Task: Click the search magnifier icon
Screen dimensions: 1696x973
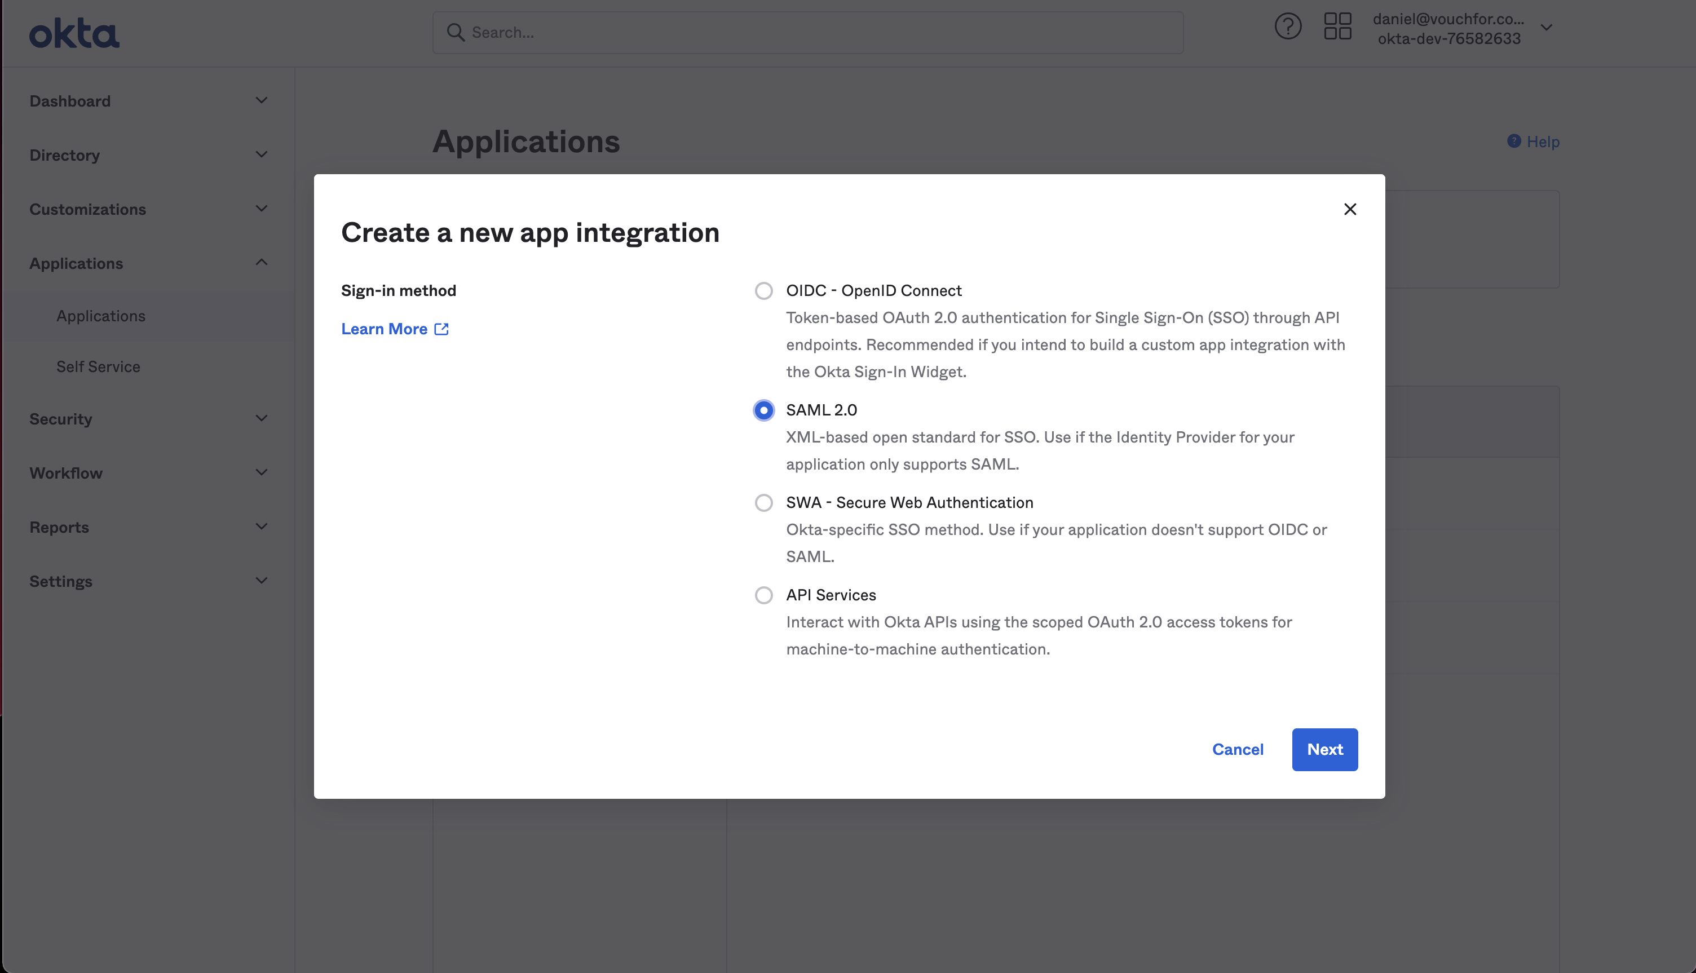Action: click(456, 32)
